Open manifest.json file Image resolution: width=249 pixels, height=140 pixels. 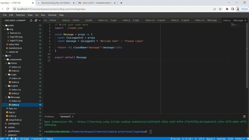(x=15, y=48)
